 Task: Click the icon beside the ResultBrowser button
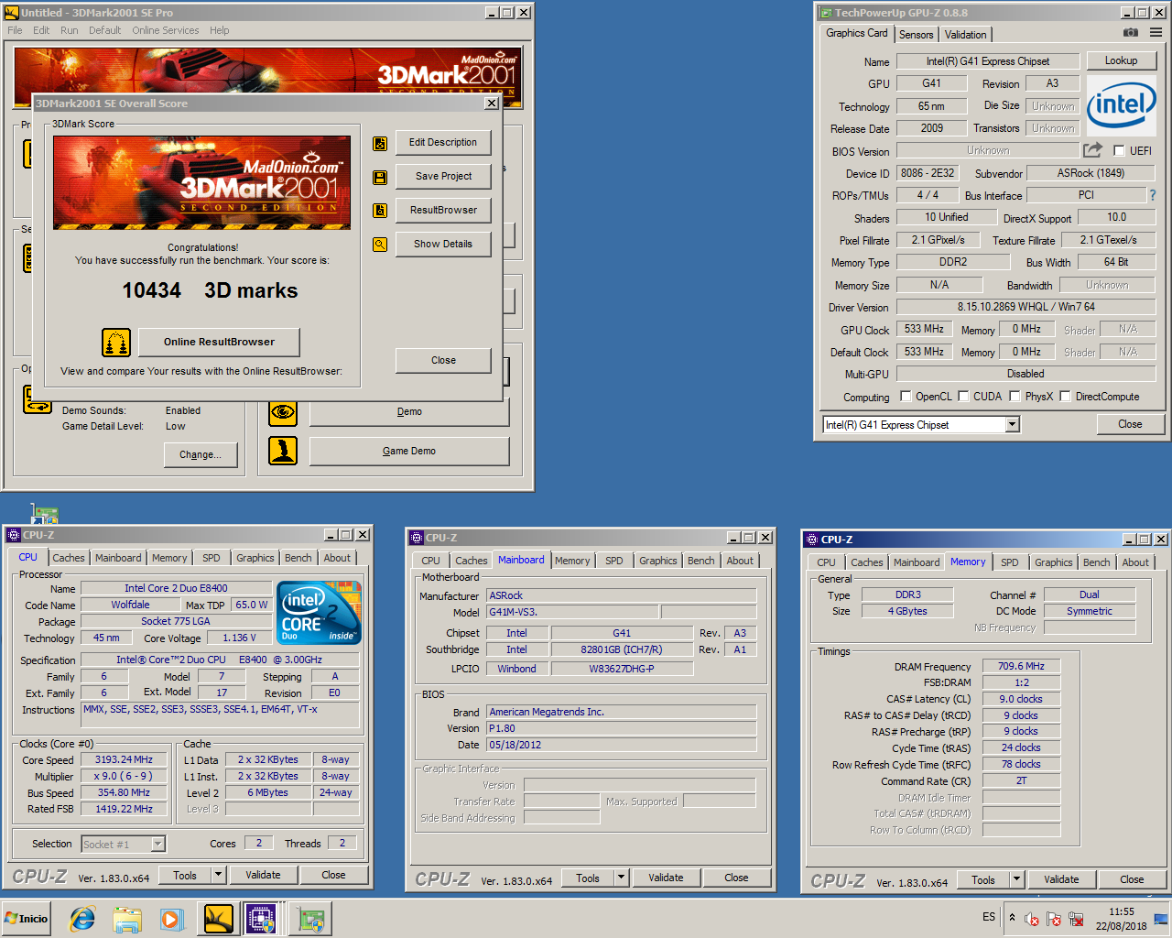pos(380,211)
